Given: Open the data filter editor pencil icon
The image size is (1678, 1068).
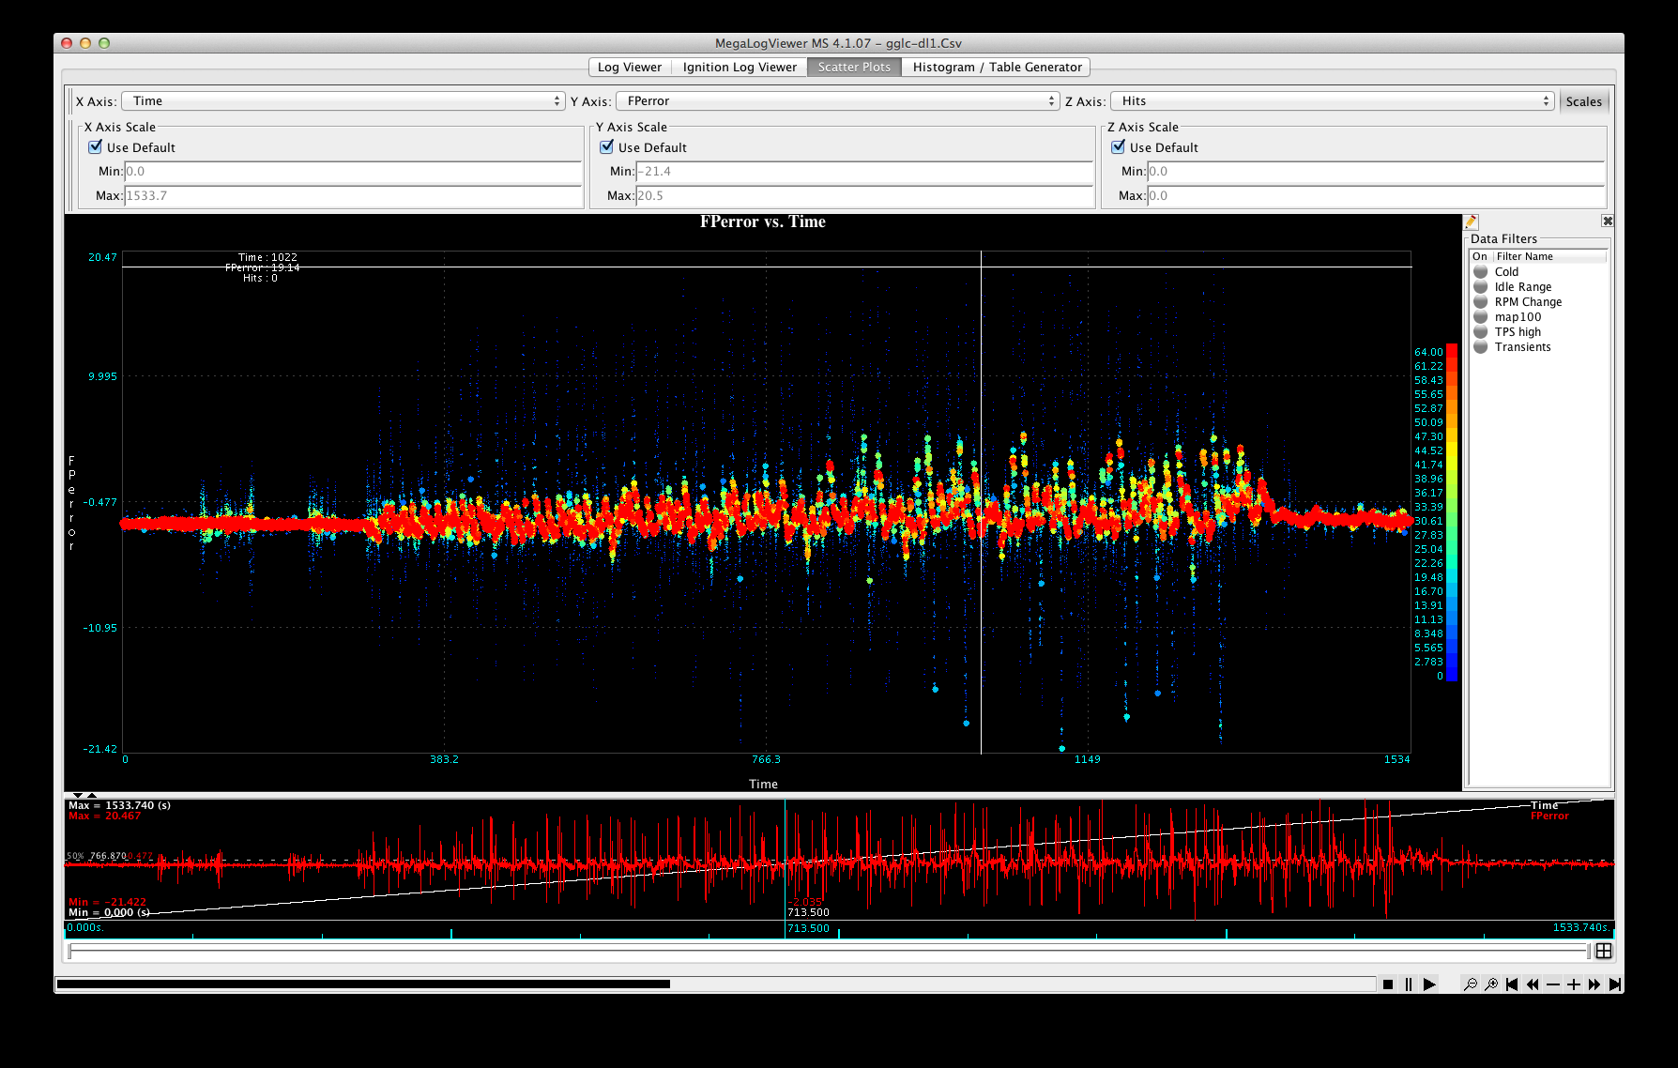Looking at the screenshot, I should coord(1471,222).
